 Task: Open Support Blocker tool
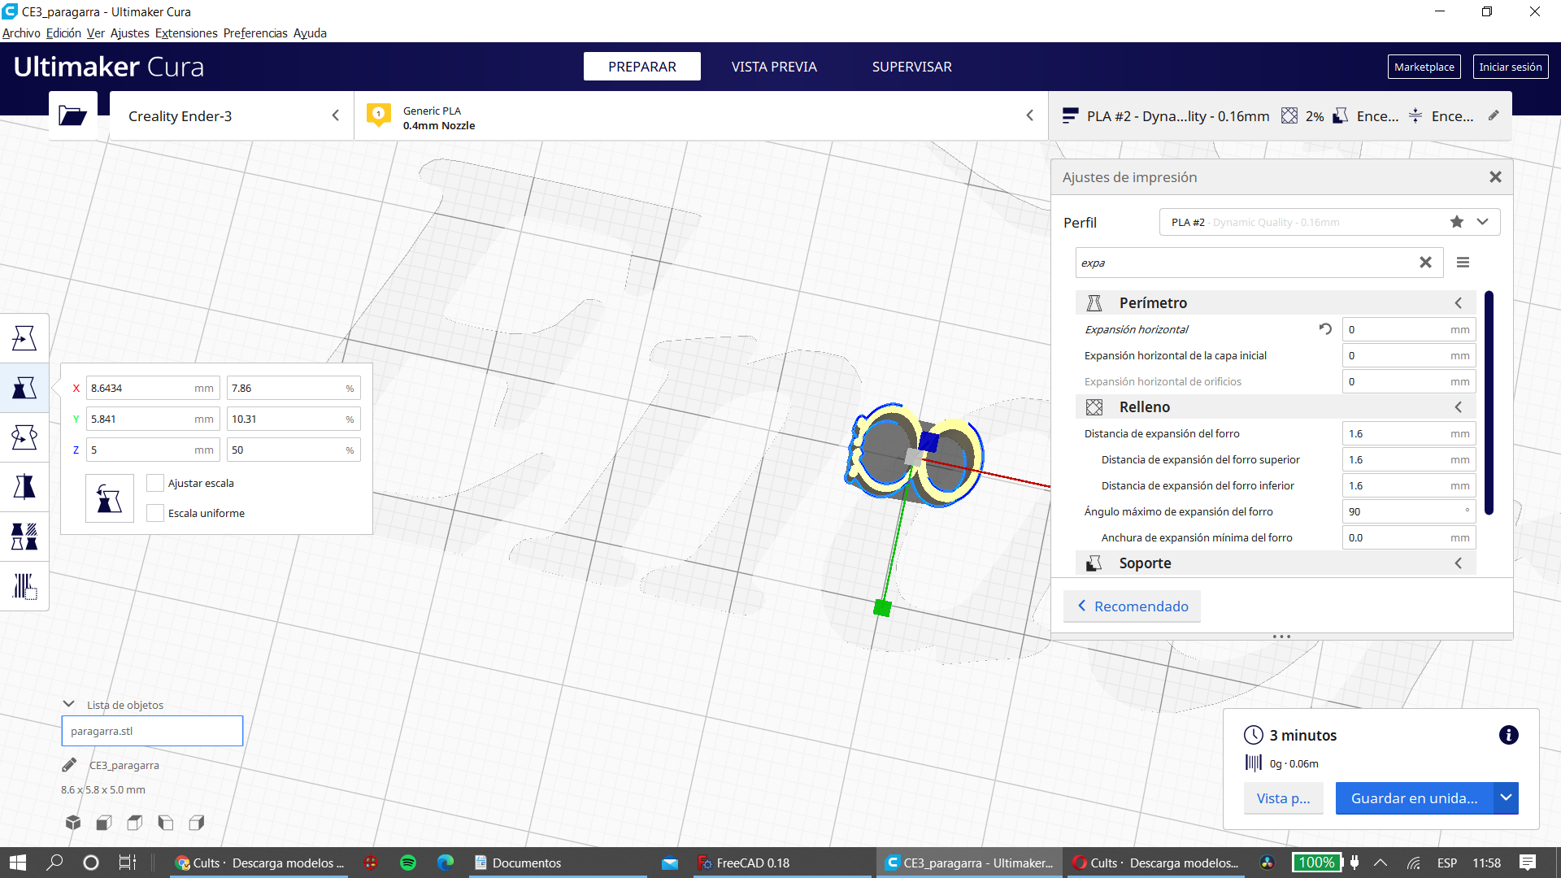click(x=24, y=586)
